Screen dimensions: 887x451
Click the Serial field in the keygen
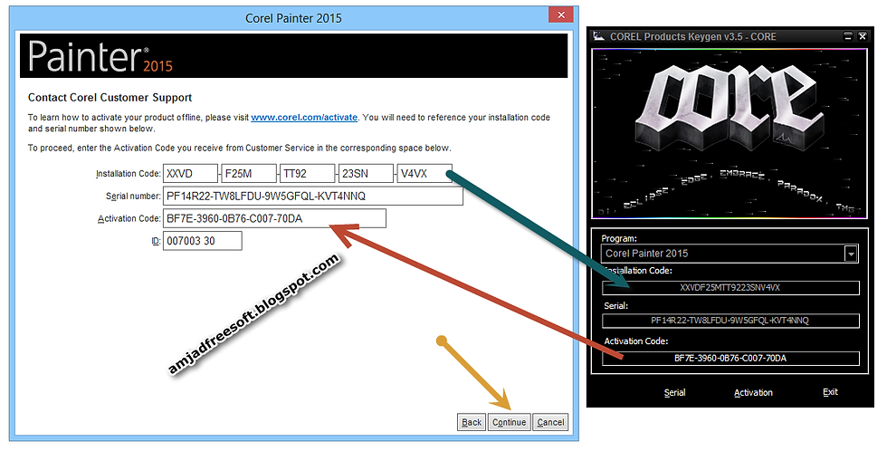730,321
